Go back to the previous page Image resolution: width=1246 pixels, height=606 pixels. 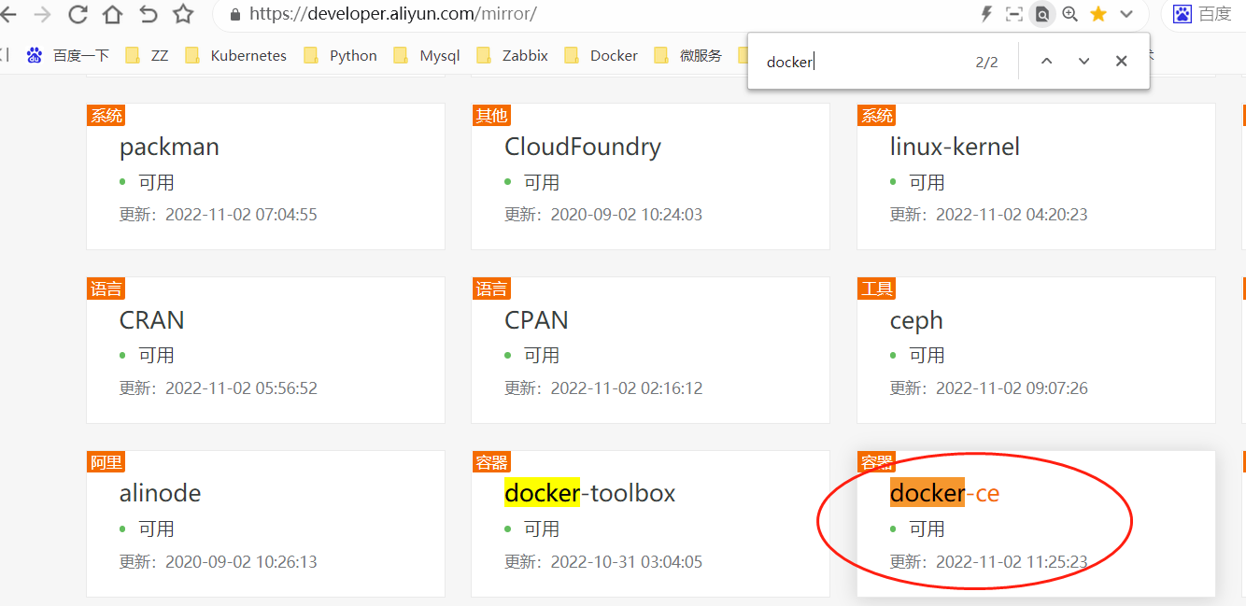pos(7,14)
